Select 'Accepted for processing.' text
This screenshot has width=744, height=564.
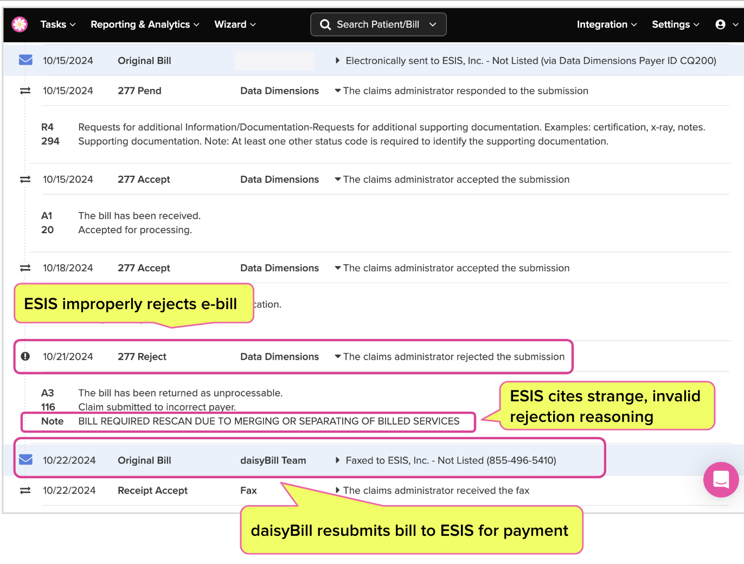pyautogui.click(x=135, y=230)
